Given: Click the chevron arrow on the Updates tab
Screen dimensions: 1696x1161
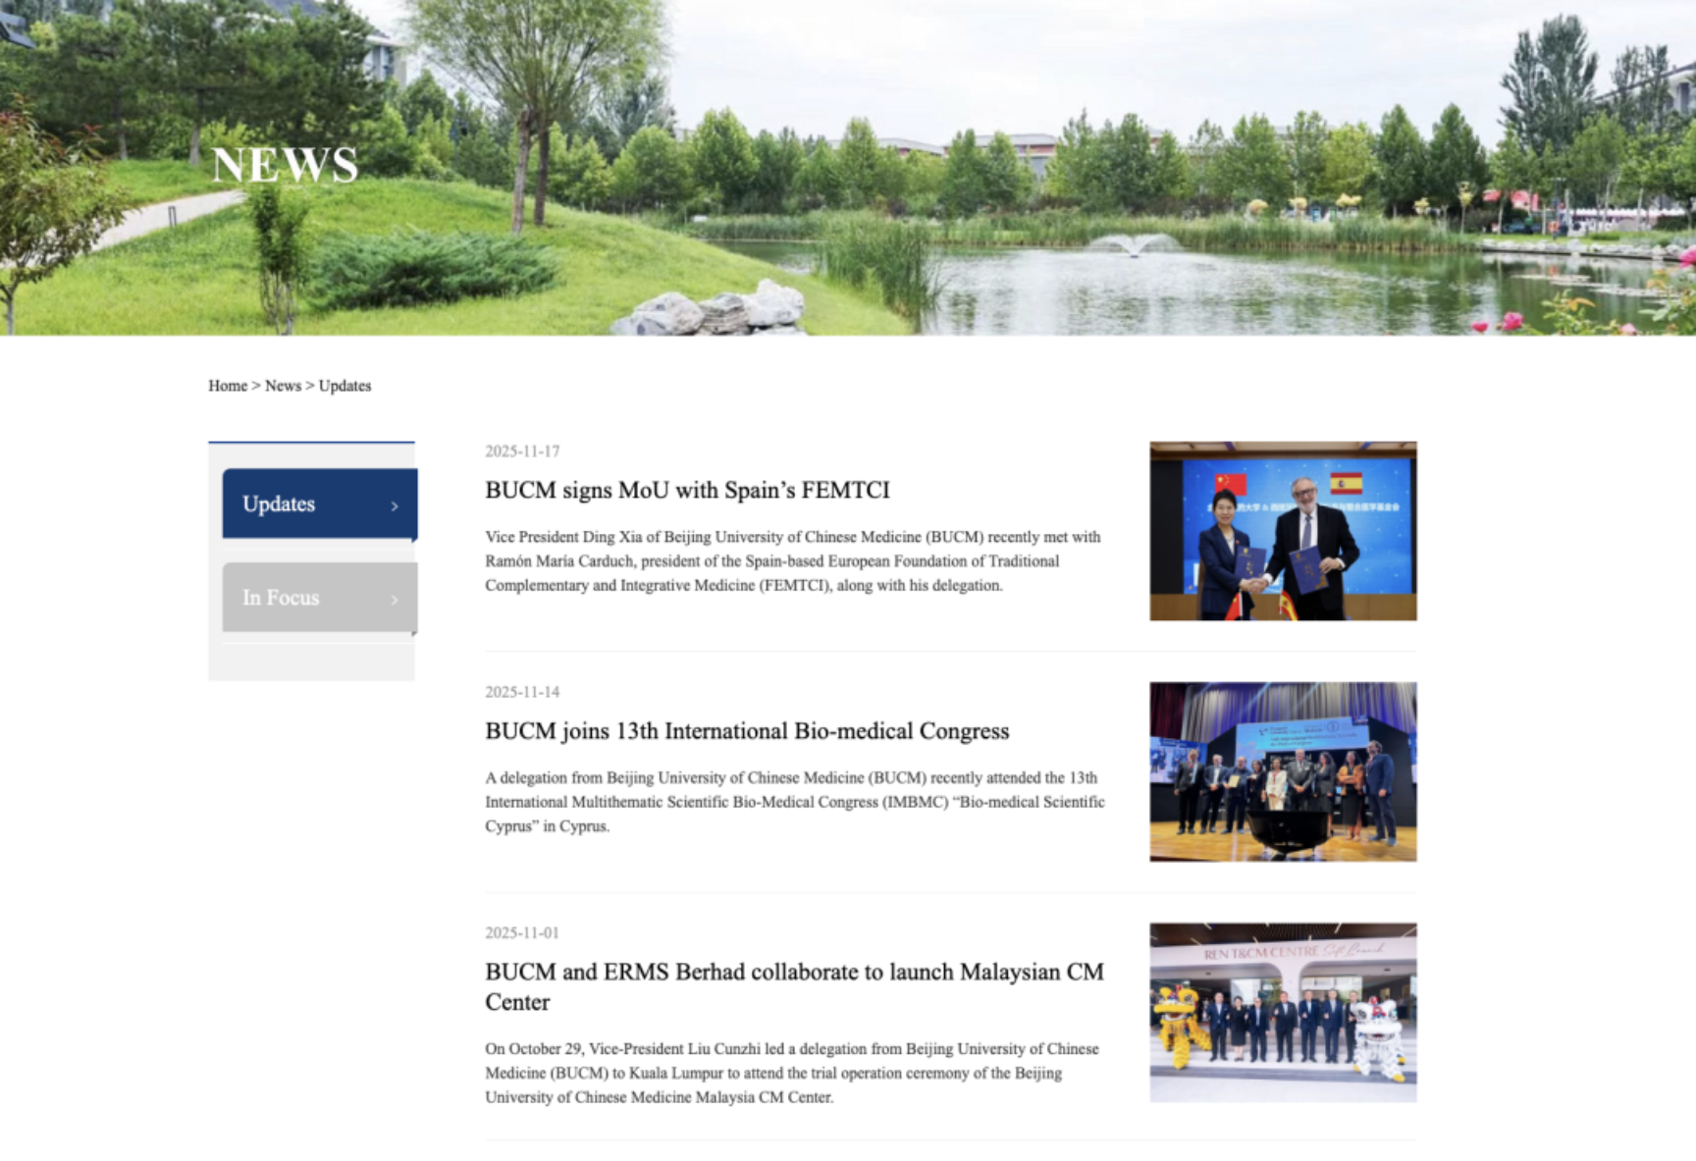Looking at the screenshot, I should 395,506.
